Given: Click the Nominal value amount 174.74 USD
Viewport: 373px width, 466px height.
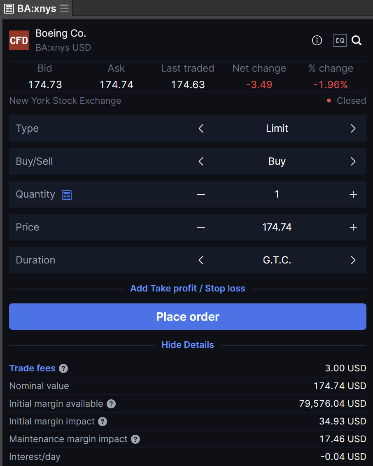Looking at the screenshot, I should (340, 386).
